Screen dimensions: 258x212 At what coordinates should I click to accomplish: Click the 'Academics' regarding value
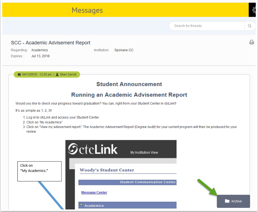pos(40,50)
